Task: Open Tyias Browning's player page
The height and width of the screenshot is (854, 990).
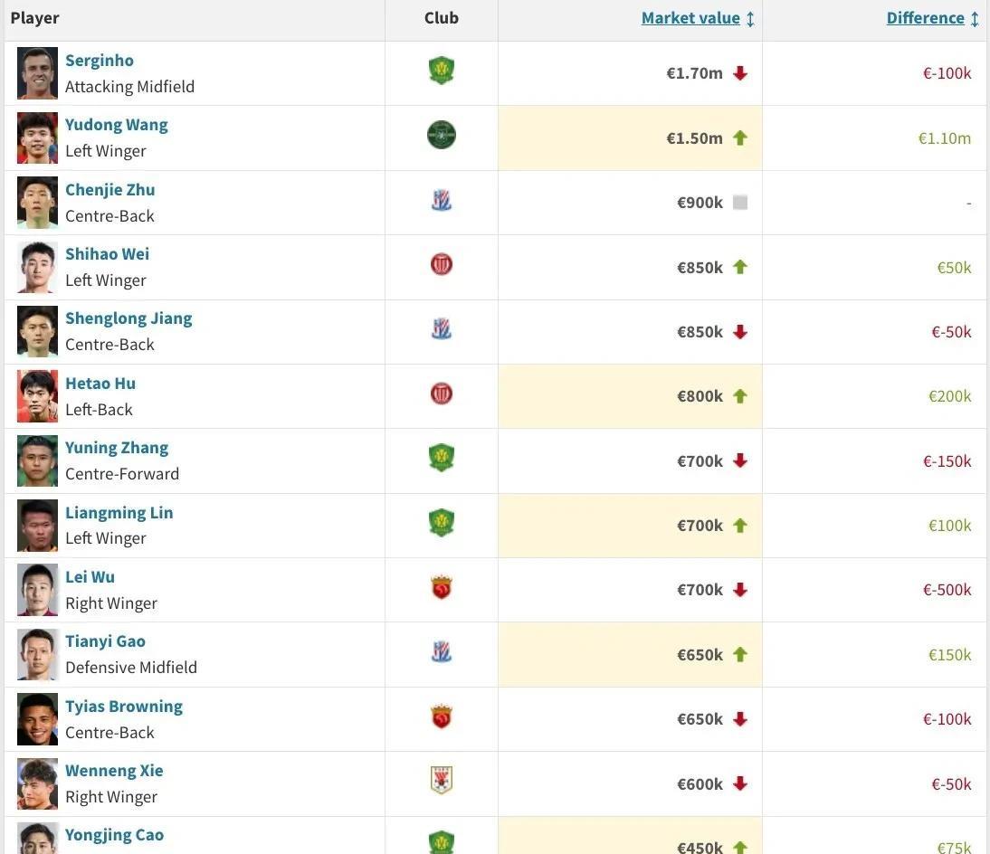Action: (124, 707)
